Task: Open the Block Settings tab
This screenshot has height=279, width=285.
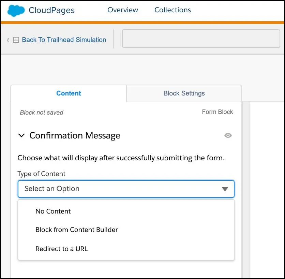Action: (184, 93)
